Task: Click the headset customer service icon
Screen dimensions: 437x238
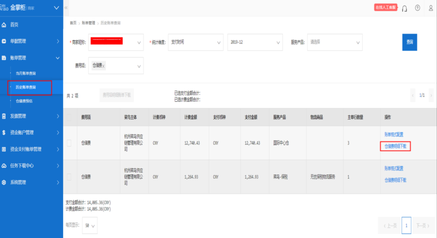Action: (x=405, y=8)
